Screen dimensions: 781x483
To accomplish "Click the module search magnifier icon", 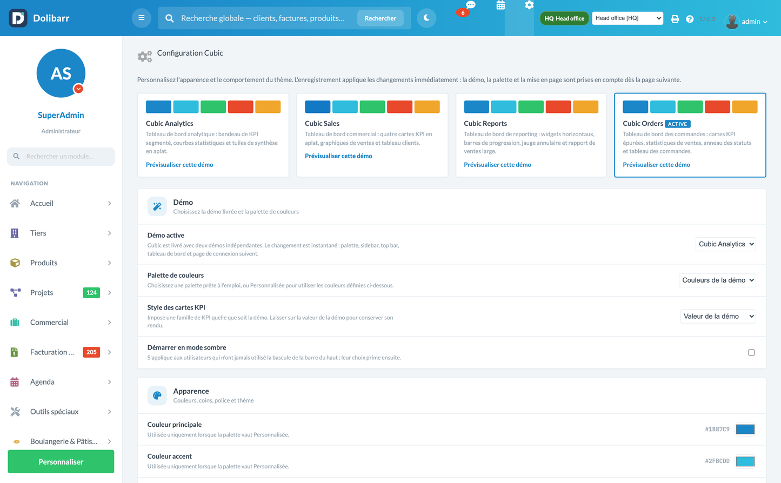I will [x=17, y=156].
